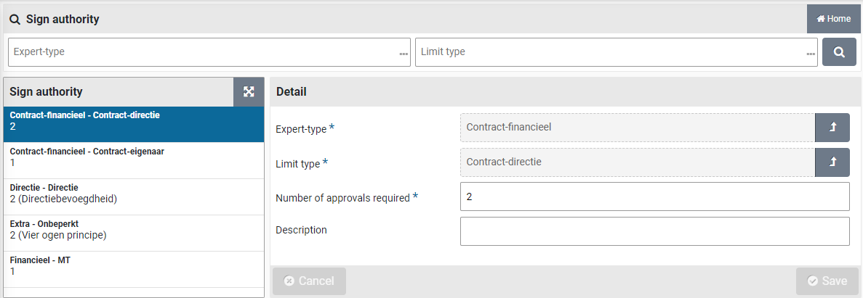This screenshot has width=863, height=298.
Task: Expand the Sign authority list panel
Action: (249, 92)
